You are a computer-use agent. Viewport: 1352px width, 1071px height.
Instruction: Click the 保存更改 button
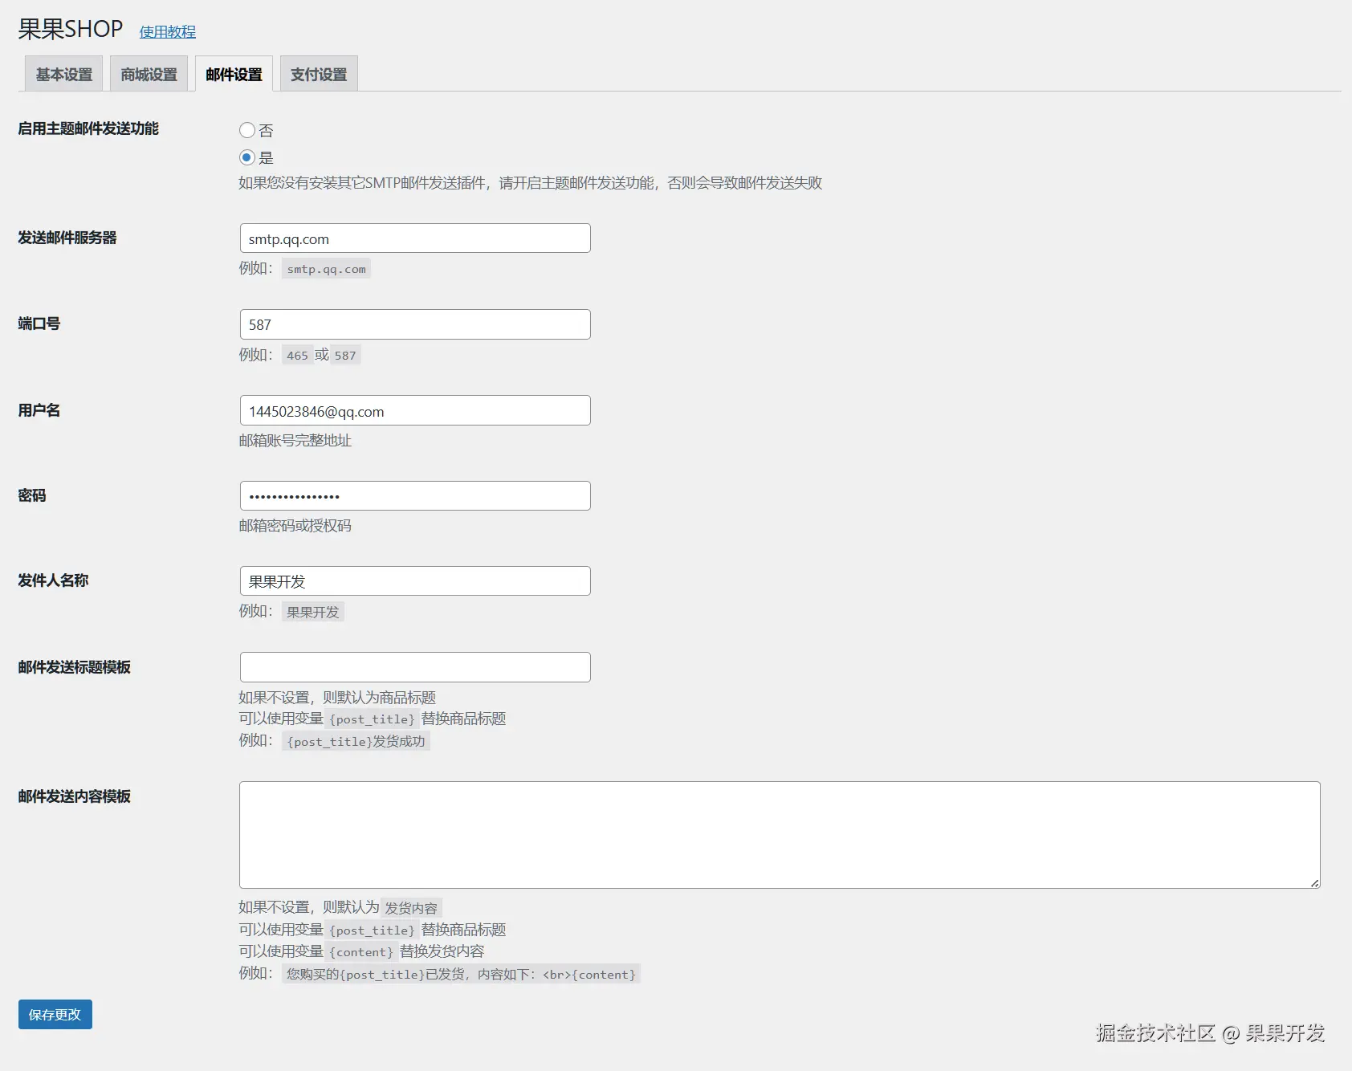pos(54,1014)
